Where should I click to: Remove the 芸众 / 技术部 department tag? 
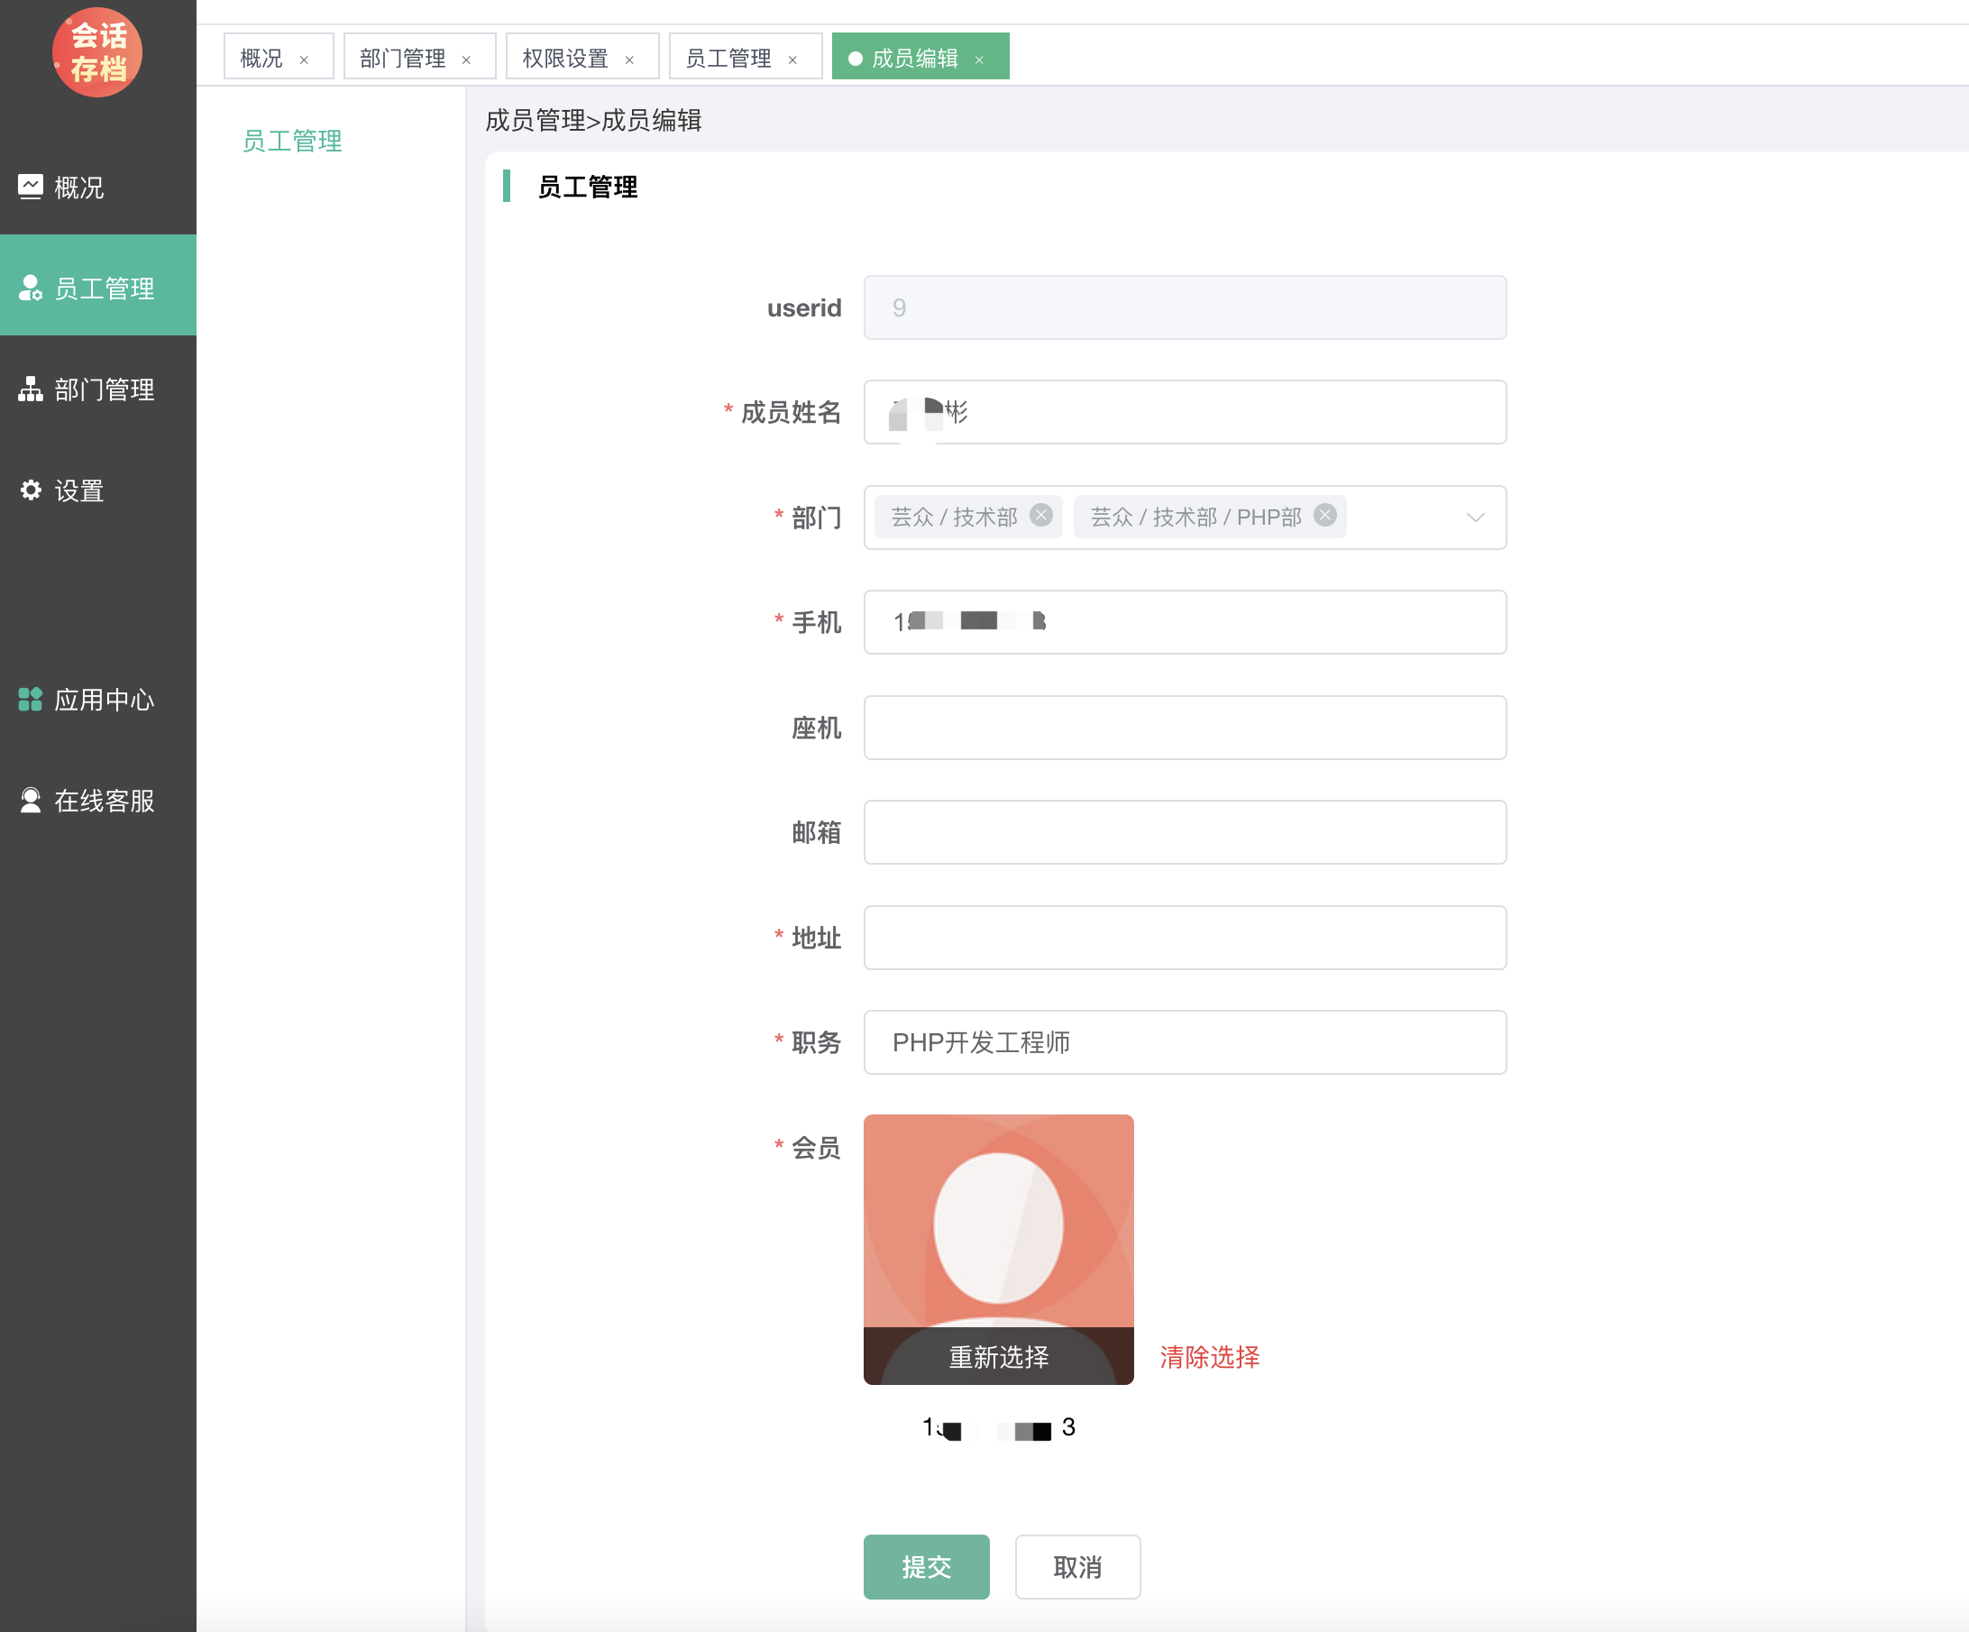(x=1040, y=515)
